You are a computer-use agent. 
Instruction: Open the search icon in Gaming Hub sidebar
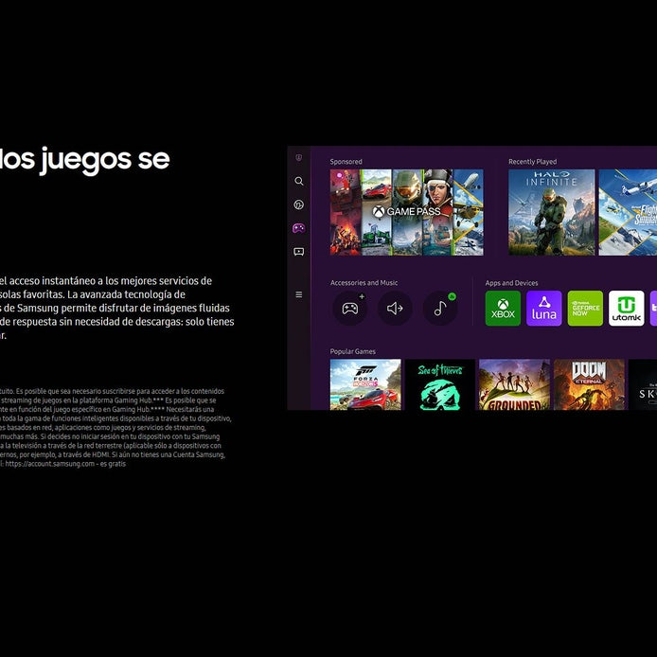click(x=299, y=181)
